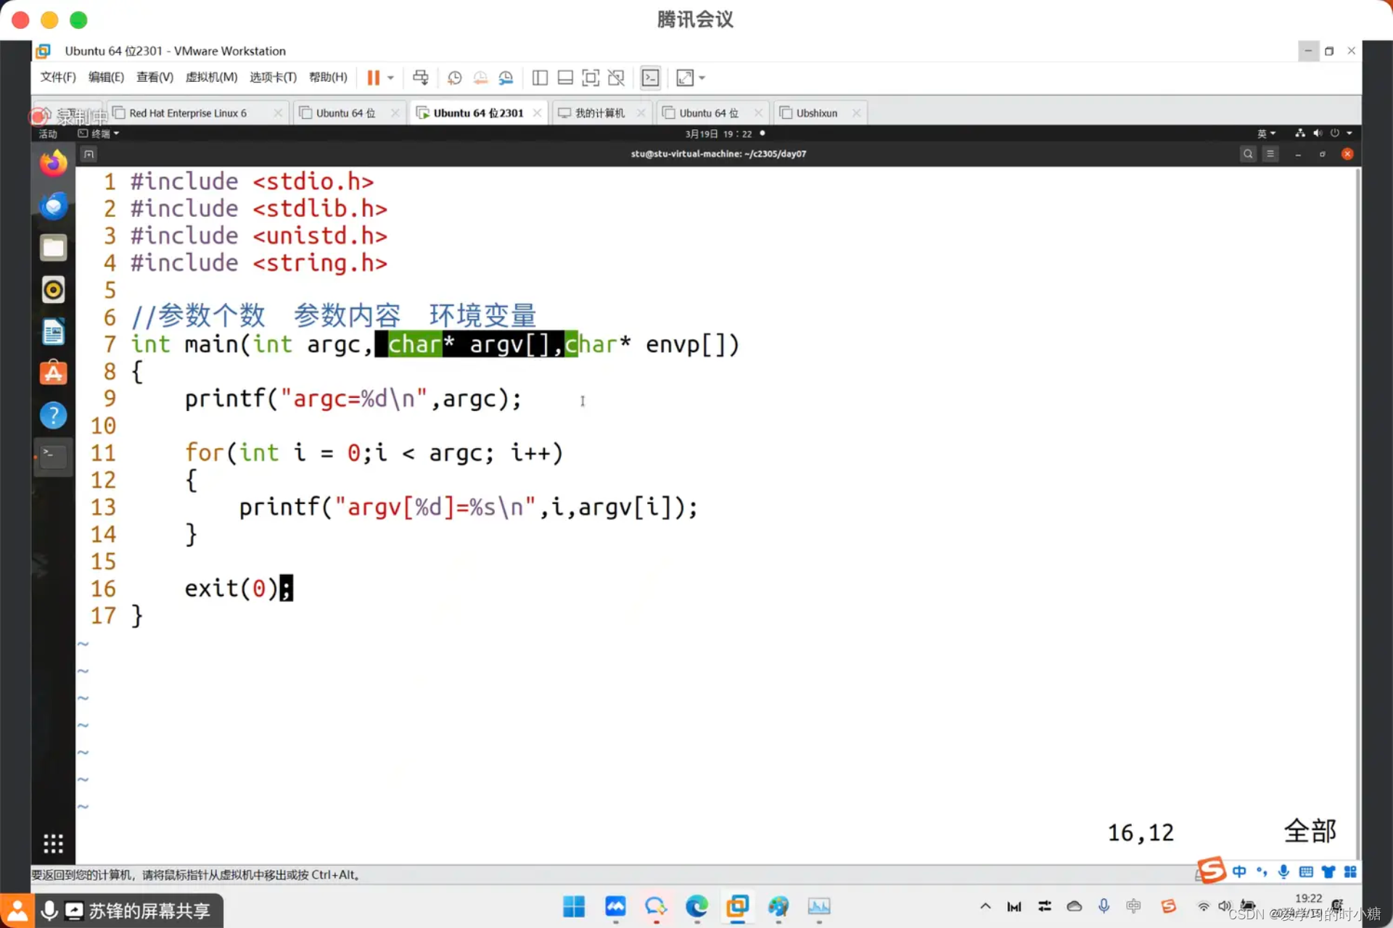Select VMware Workstation in the taskbar

point(737,906)
